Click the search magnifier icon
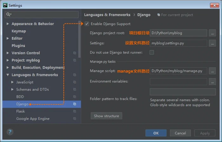Screen dimensions: 222x142 [8, 14]
